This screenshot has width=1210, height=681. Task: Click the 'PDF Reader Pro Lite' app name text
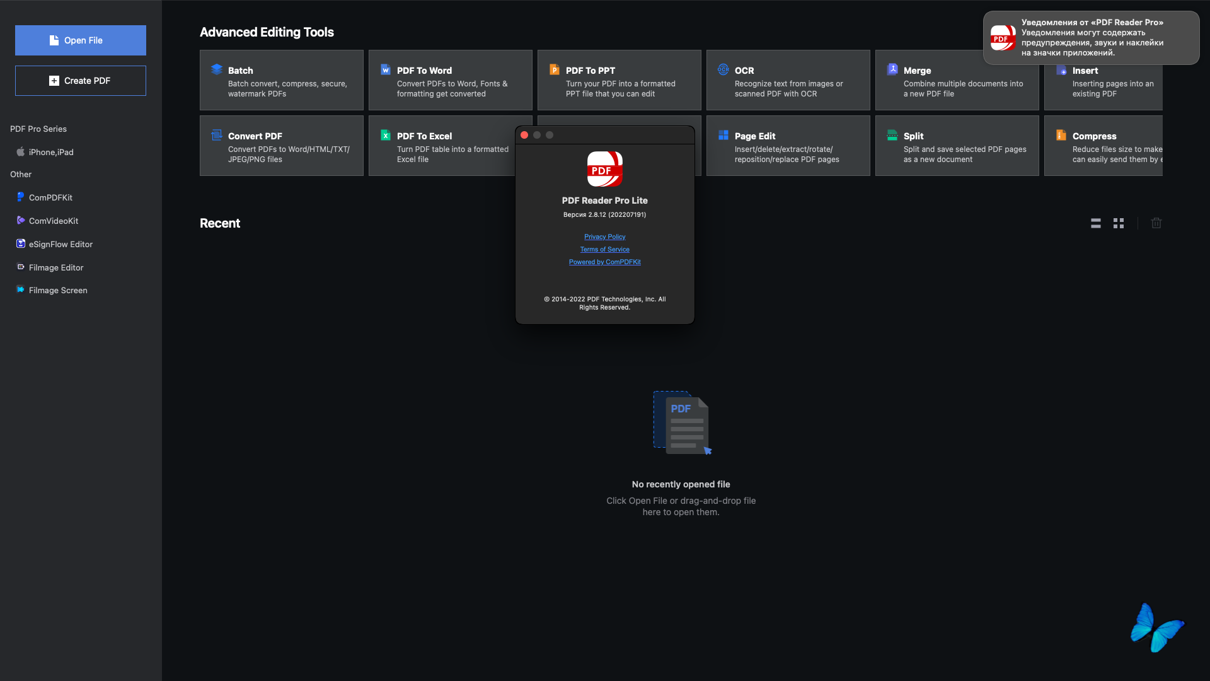(x=605, y=201)
